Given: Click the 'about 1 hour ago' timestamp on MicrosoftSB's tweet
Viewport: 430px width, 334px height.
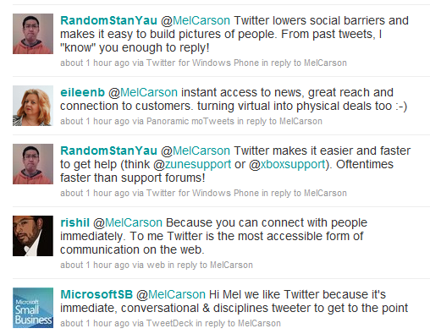Looking at the screenshot, I should [x=95, y=323].
